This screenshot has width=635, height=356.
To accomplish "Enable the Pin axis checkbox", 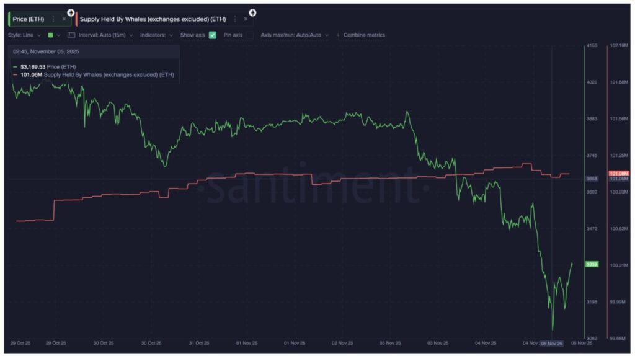I will 249,35.
